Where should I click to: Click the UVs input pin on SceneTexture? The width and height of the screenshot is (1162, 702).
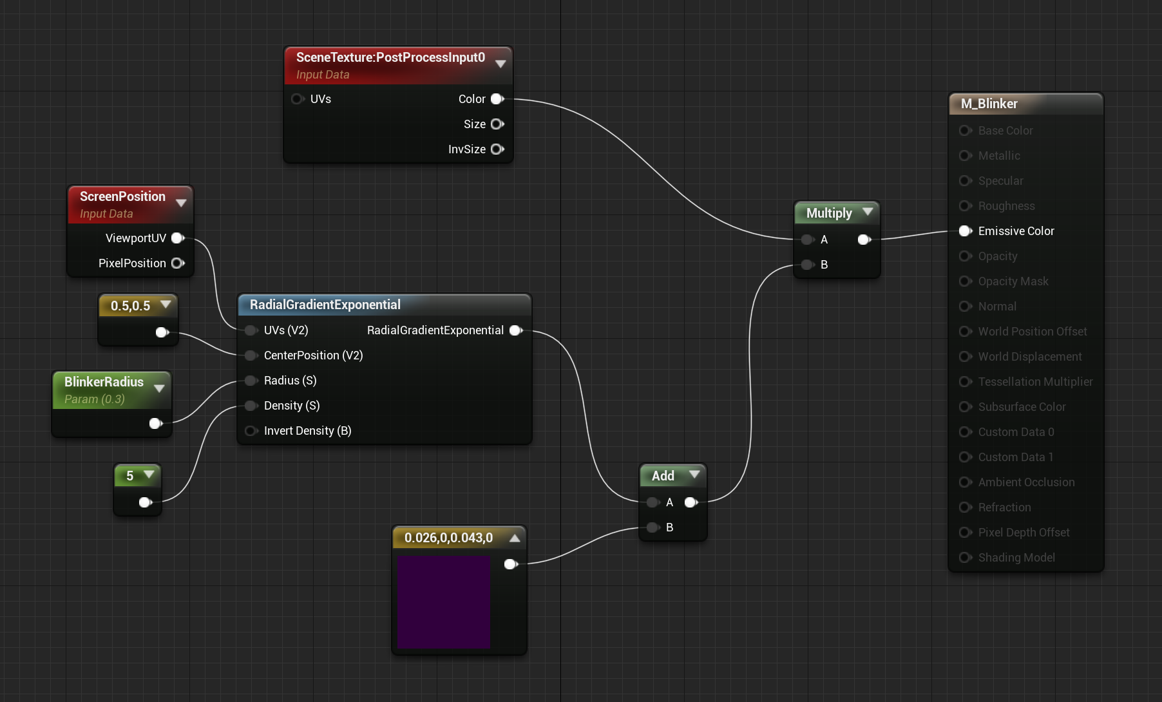tap(297, 99)
